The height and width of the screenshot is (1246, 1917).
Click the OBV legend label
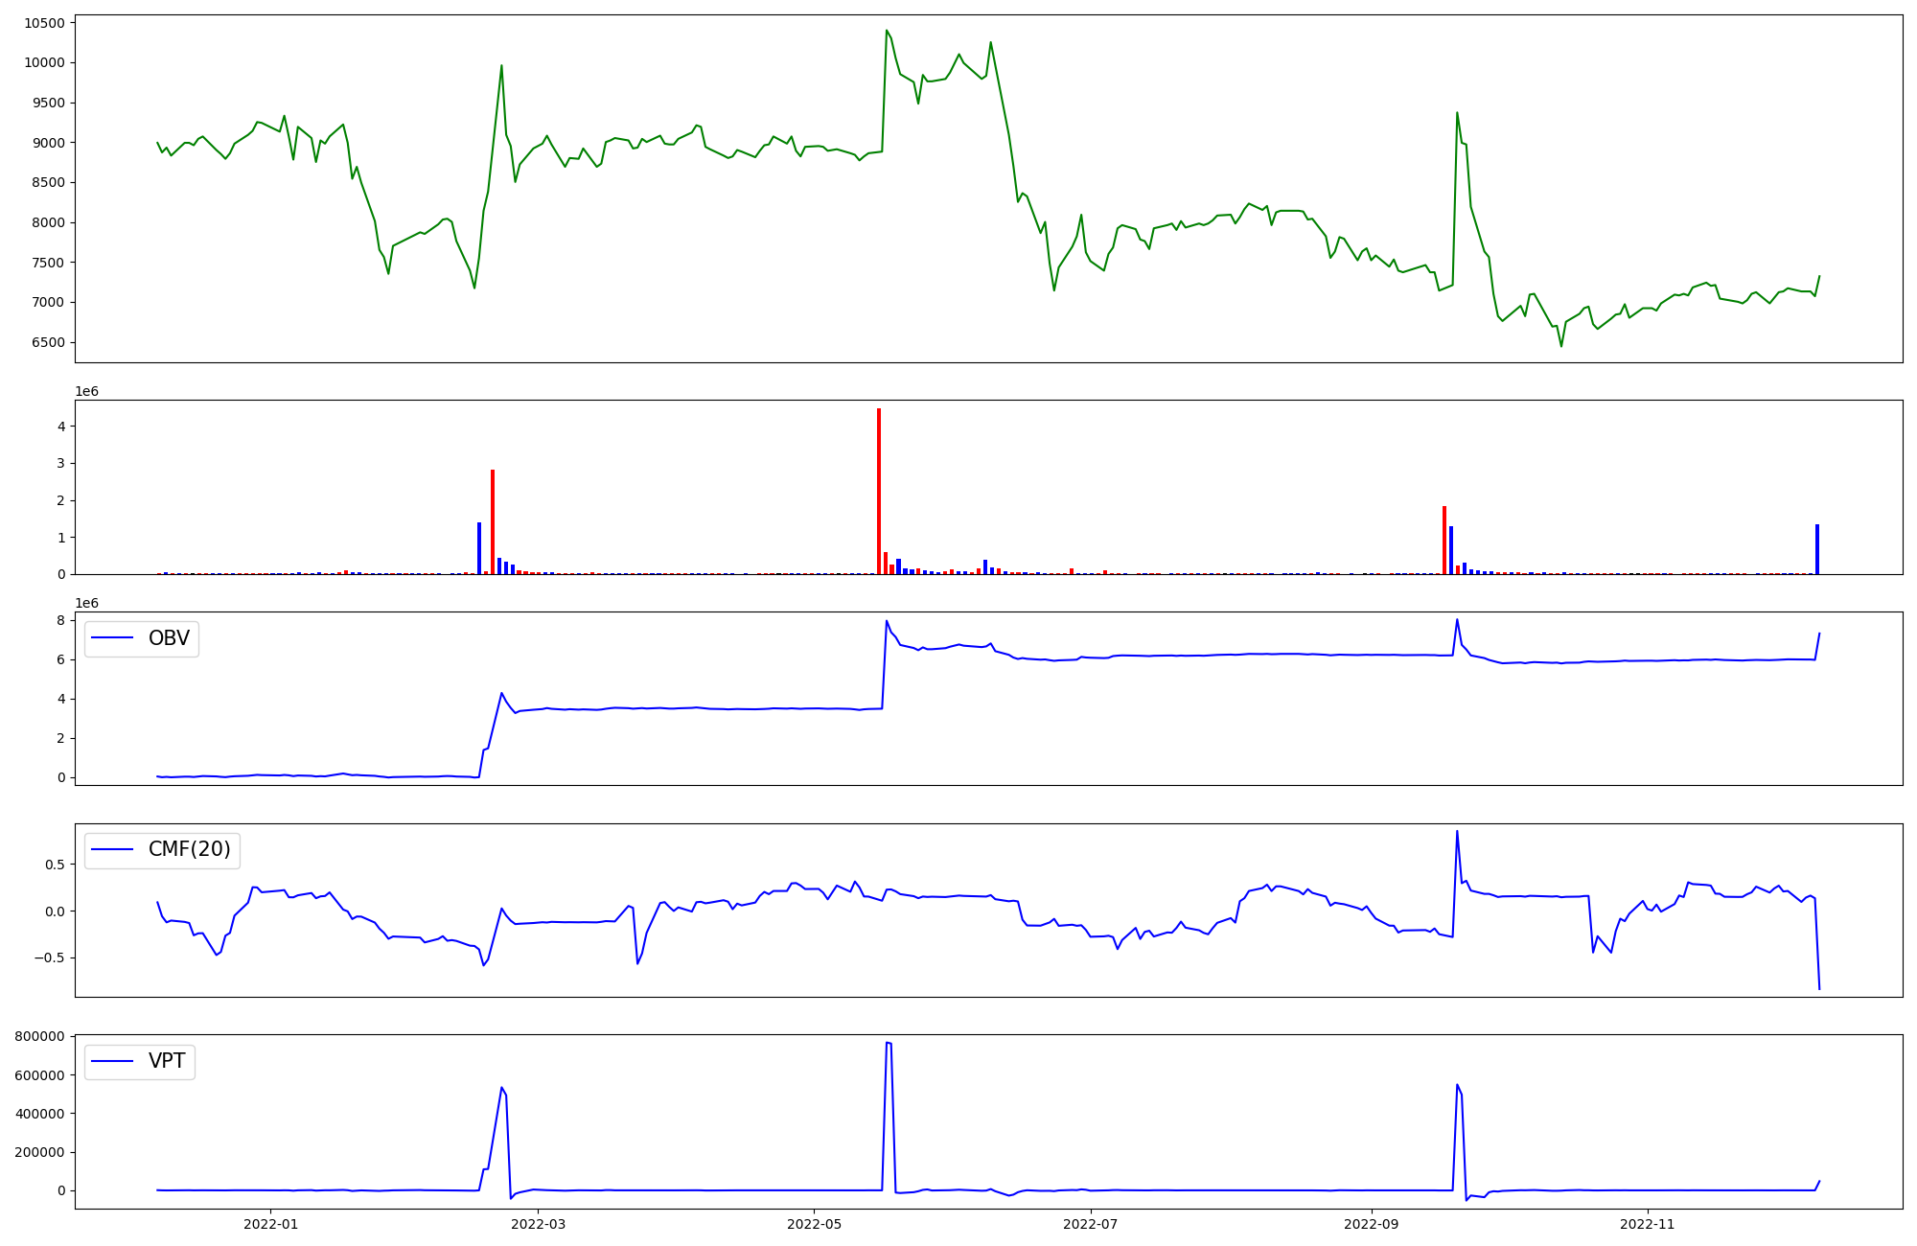169,638
